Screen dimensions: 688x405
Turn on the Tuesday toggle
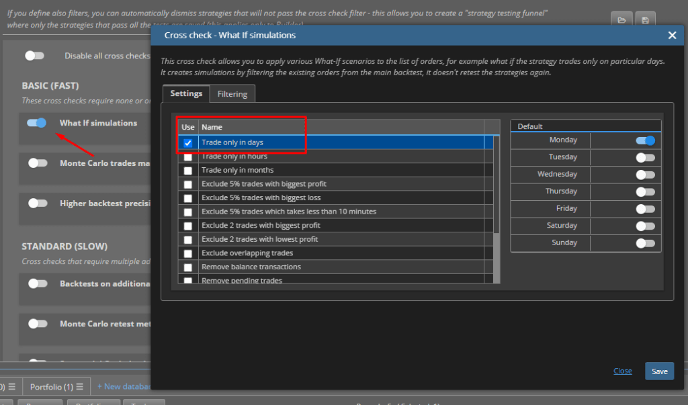tap(645, 157)
